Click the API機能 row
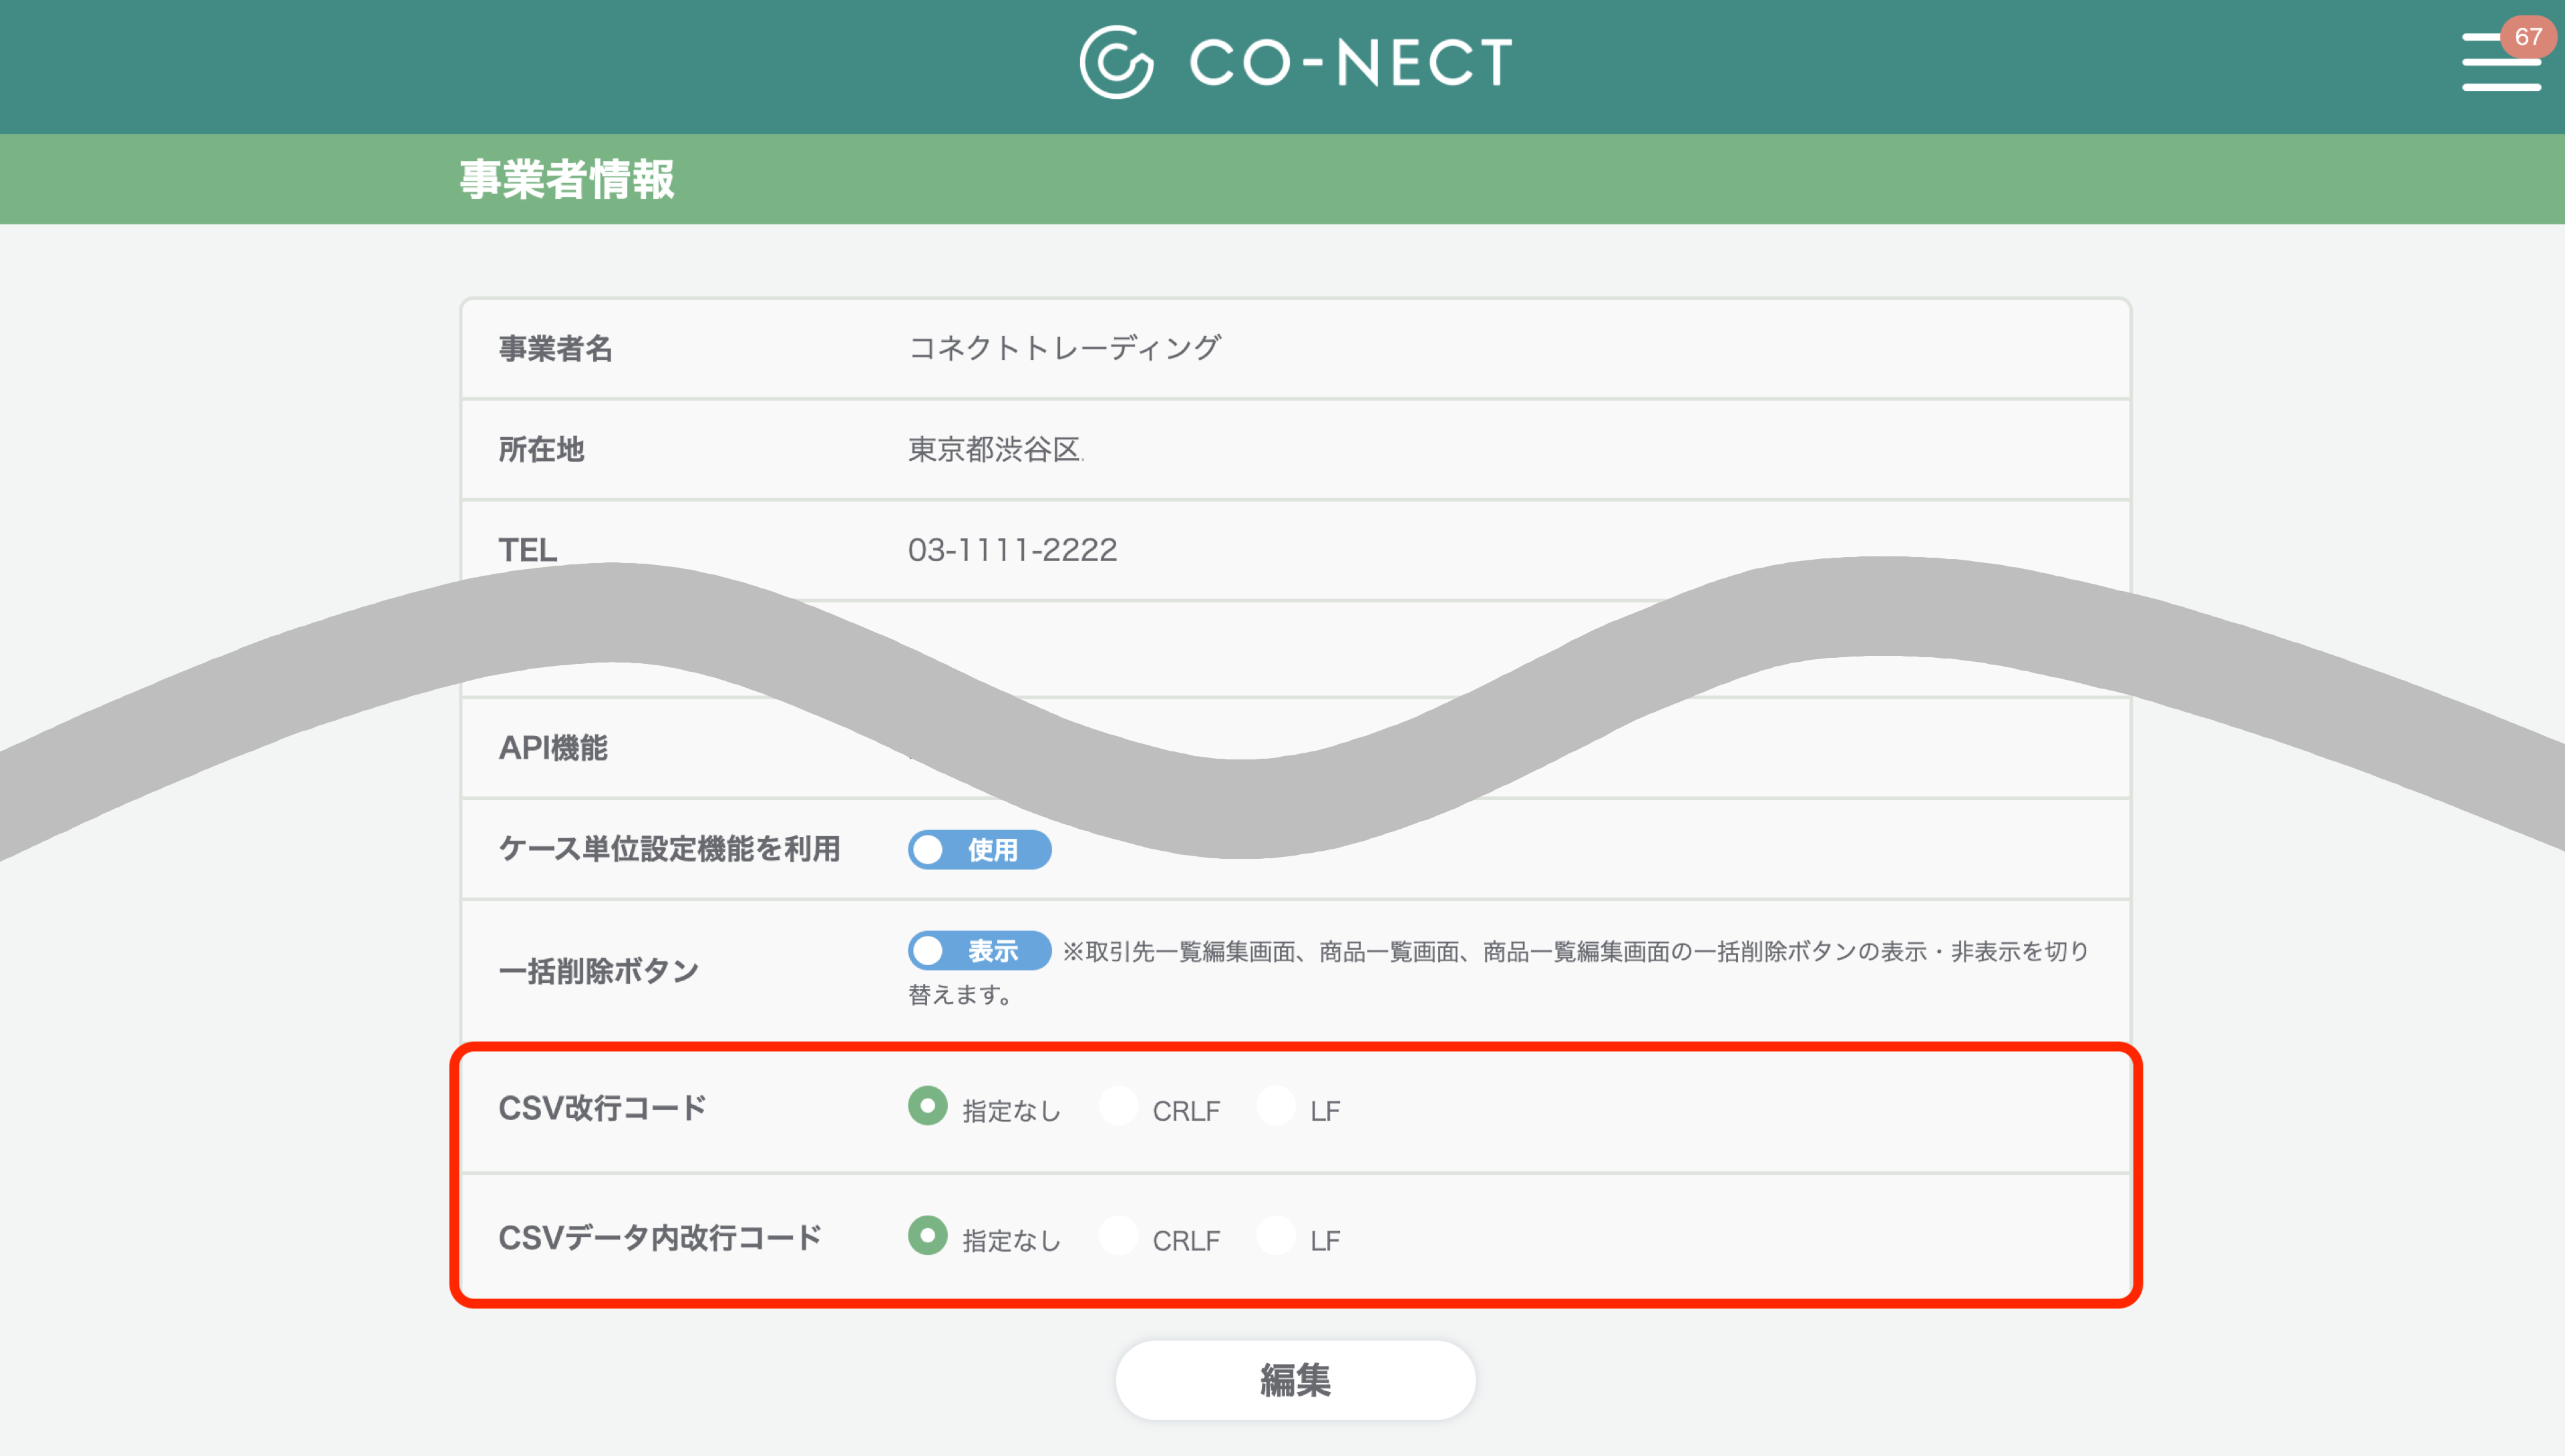This screenshot has width=2565, height=1456. click(555, 747)
